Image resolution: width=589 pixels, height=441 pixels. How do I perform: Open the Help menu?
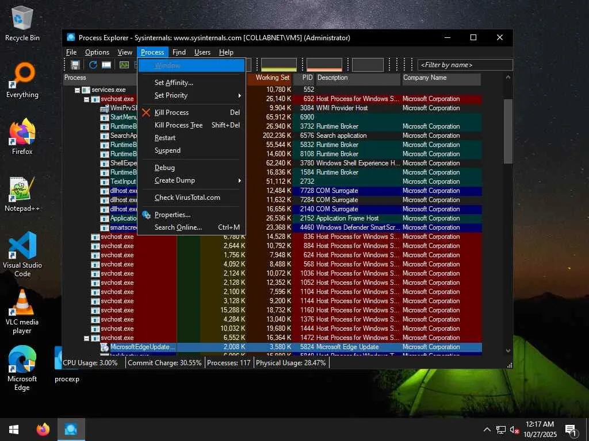(226, 52)
